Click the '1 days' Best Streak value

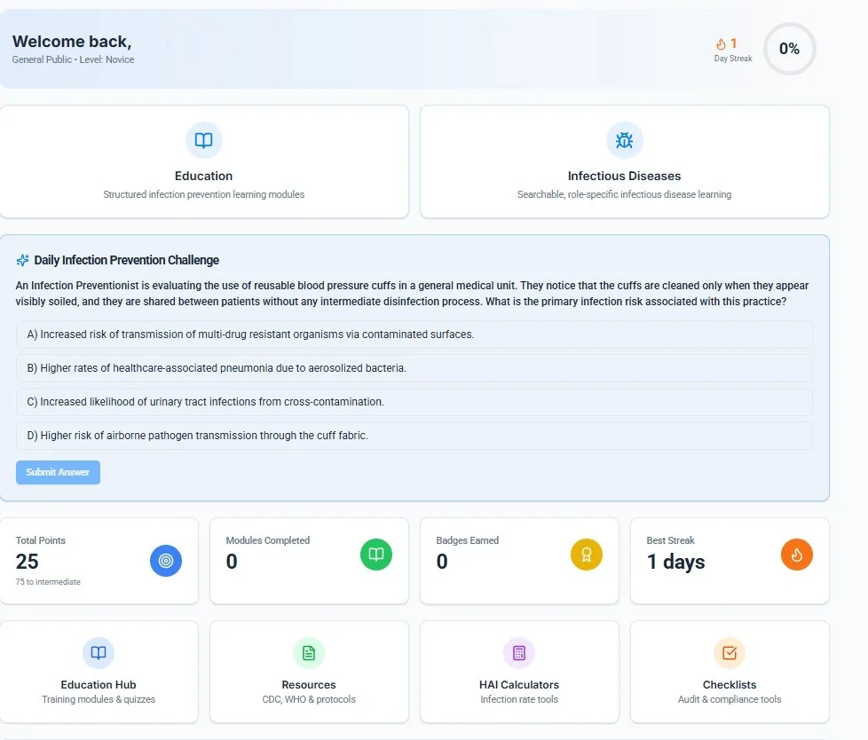(x=676, y=562)
